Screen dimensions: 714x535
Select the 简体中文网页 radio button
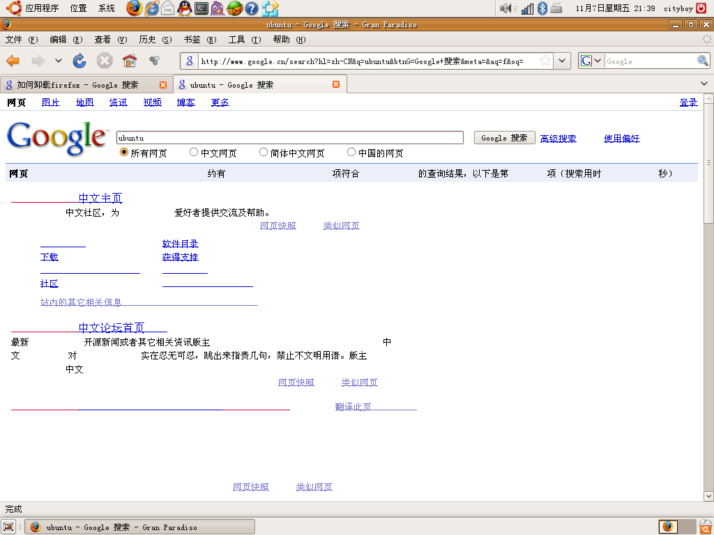(263, 153)
